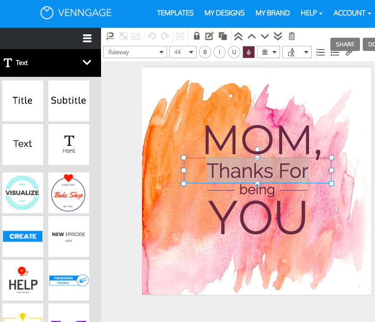
Task: Open MY DESIGNS
Action: point(224,13)
